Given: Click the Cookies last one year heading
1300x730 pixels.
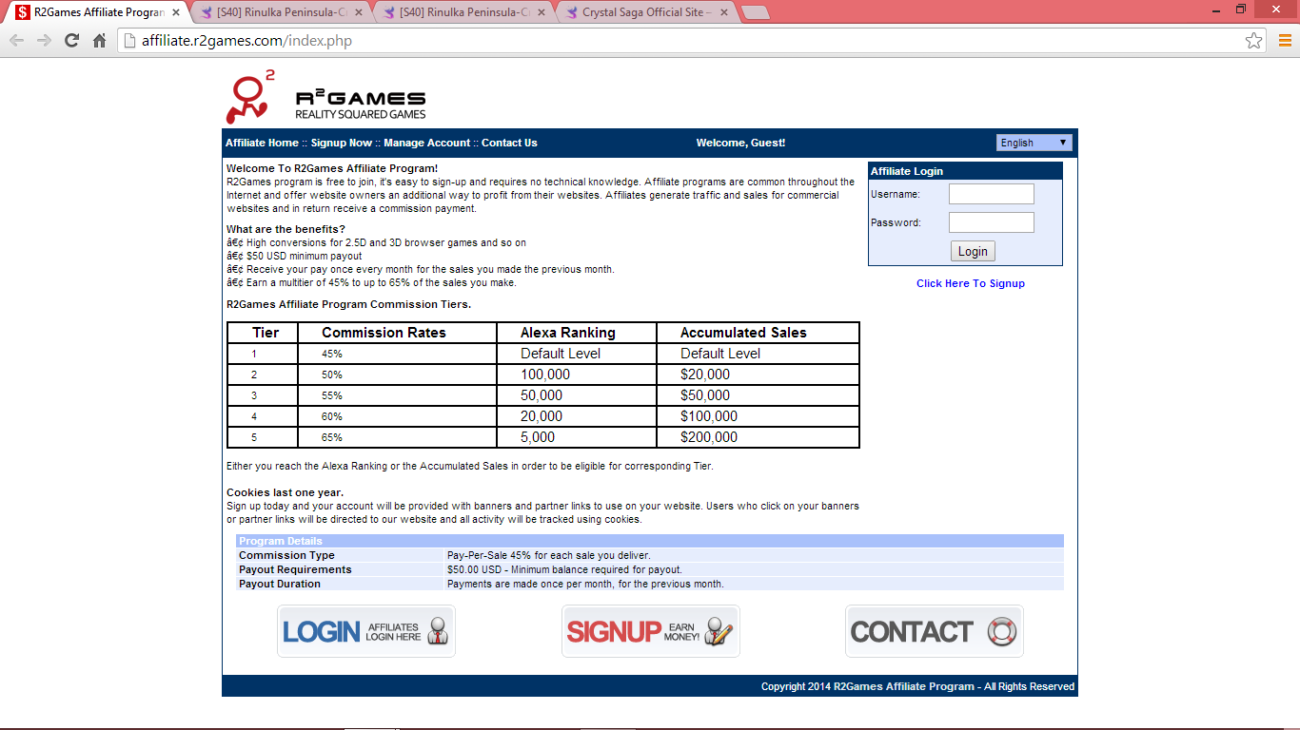Looking at the screenshot, I should 285,492.
